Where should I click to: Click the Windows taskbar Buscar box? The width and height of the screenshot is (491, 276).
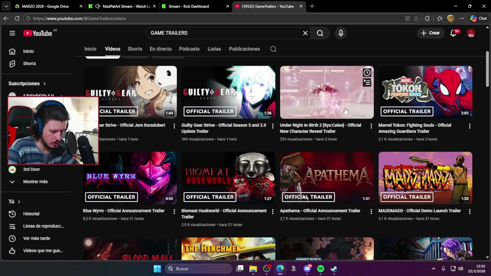coord(198,269)
